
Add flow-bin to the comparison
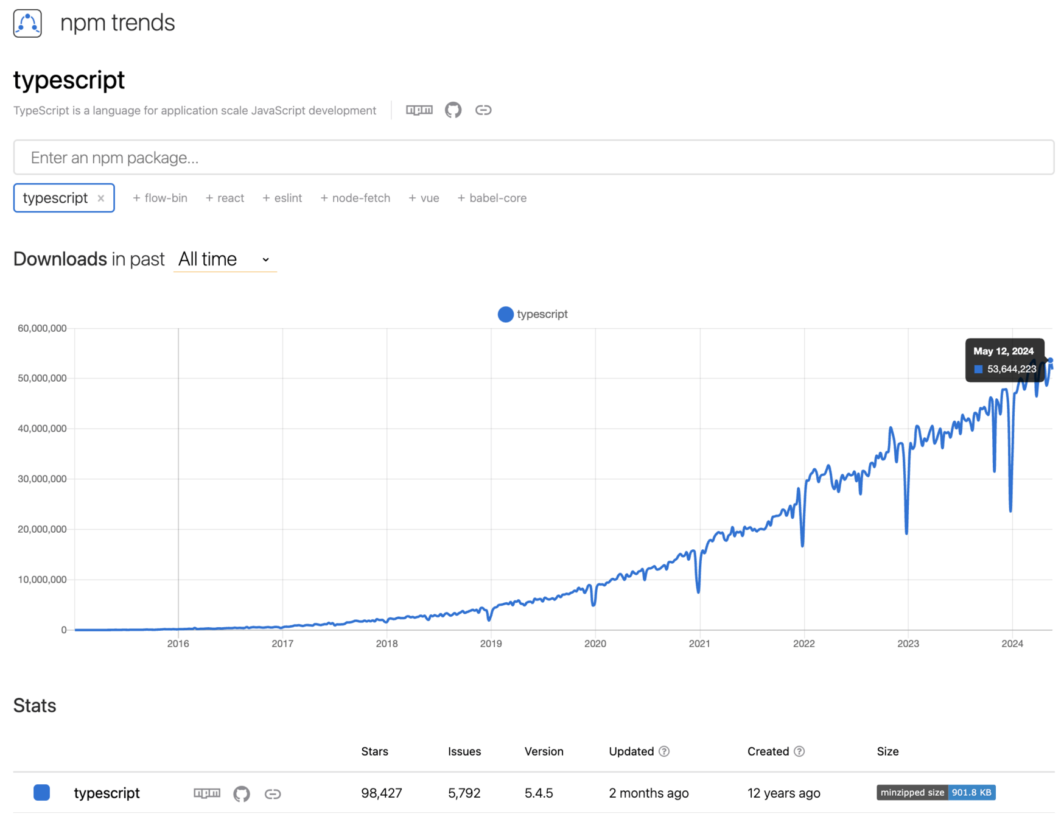coord(160,198)
